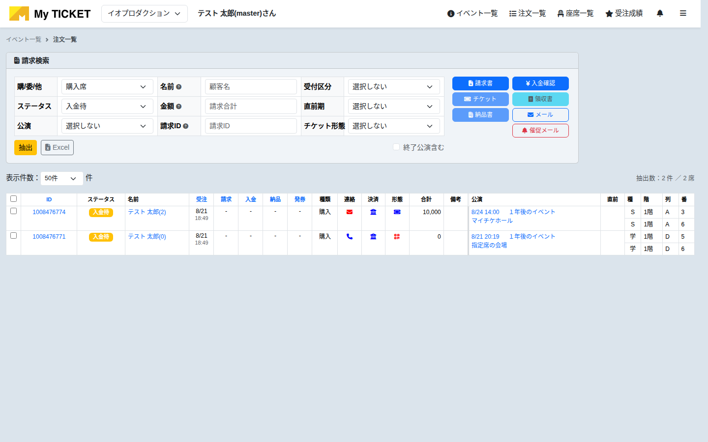The image size is (708, 442).
Task: Click イベント一覧 breadcrumb link
Action: tap(24, 39)
